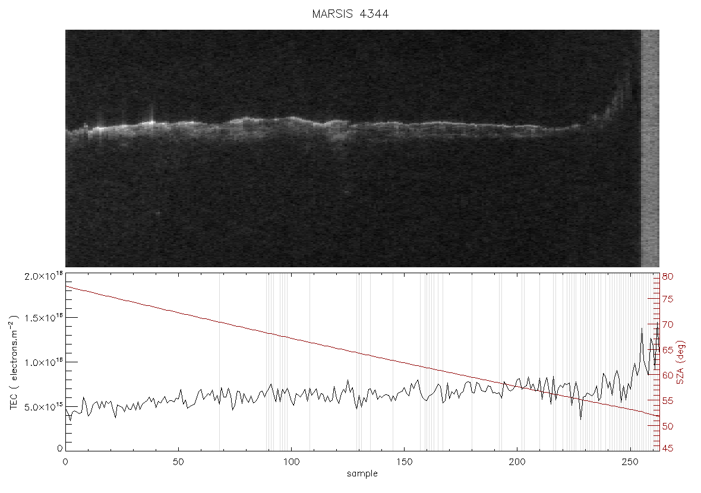Click the MARSIS 4344 plot title
Viewport: 701px width, 493px height.
tap(350, 14)
